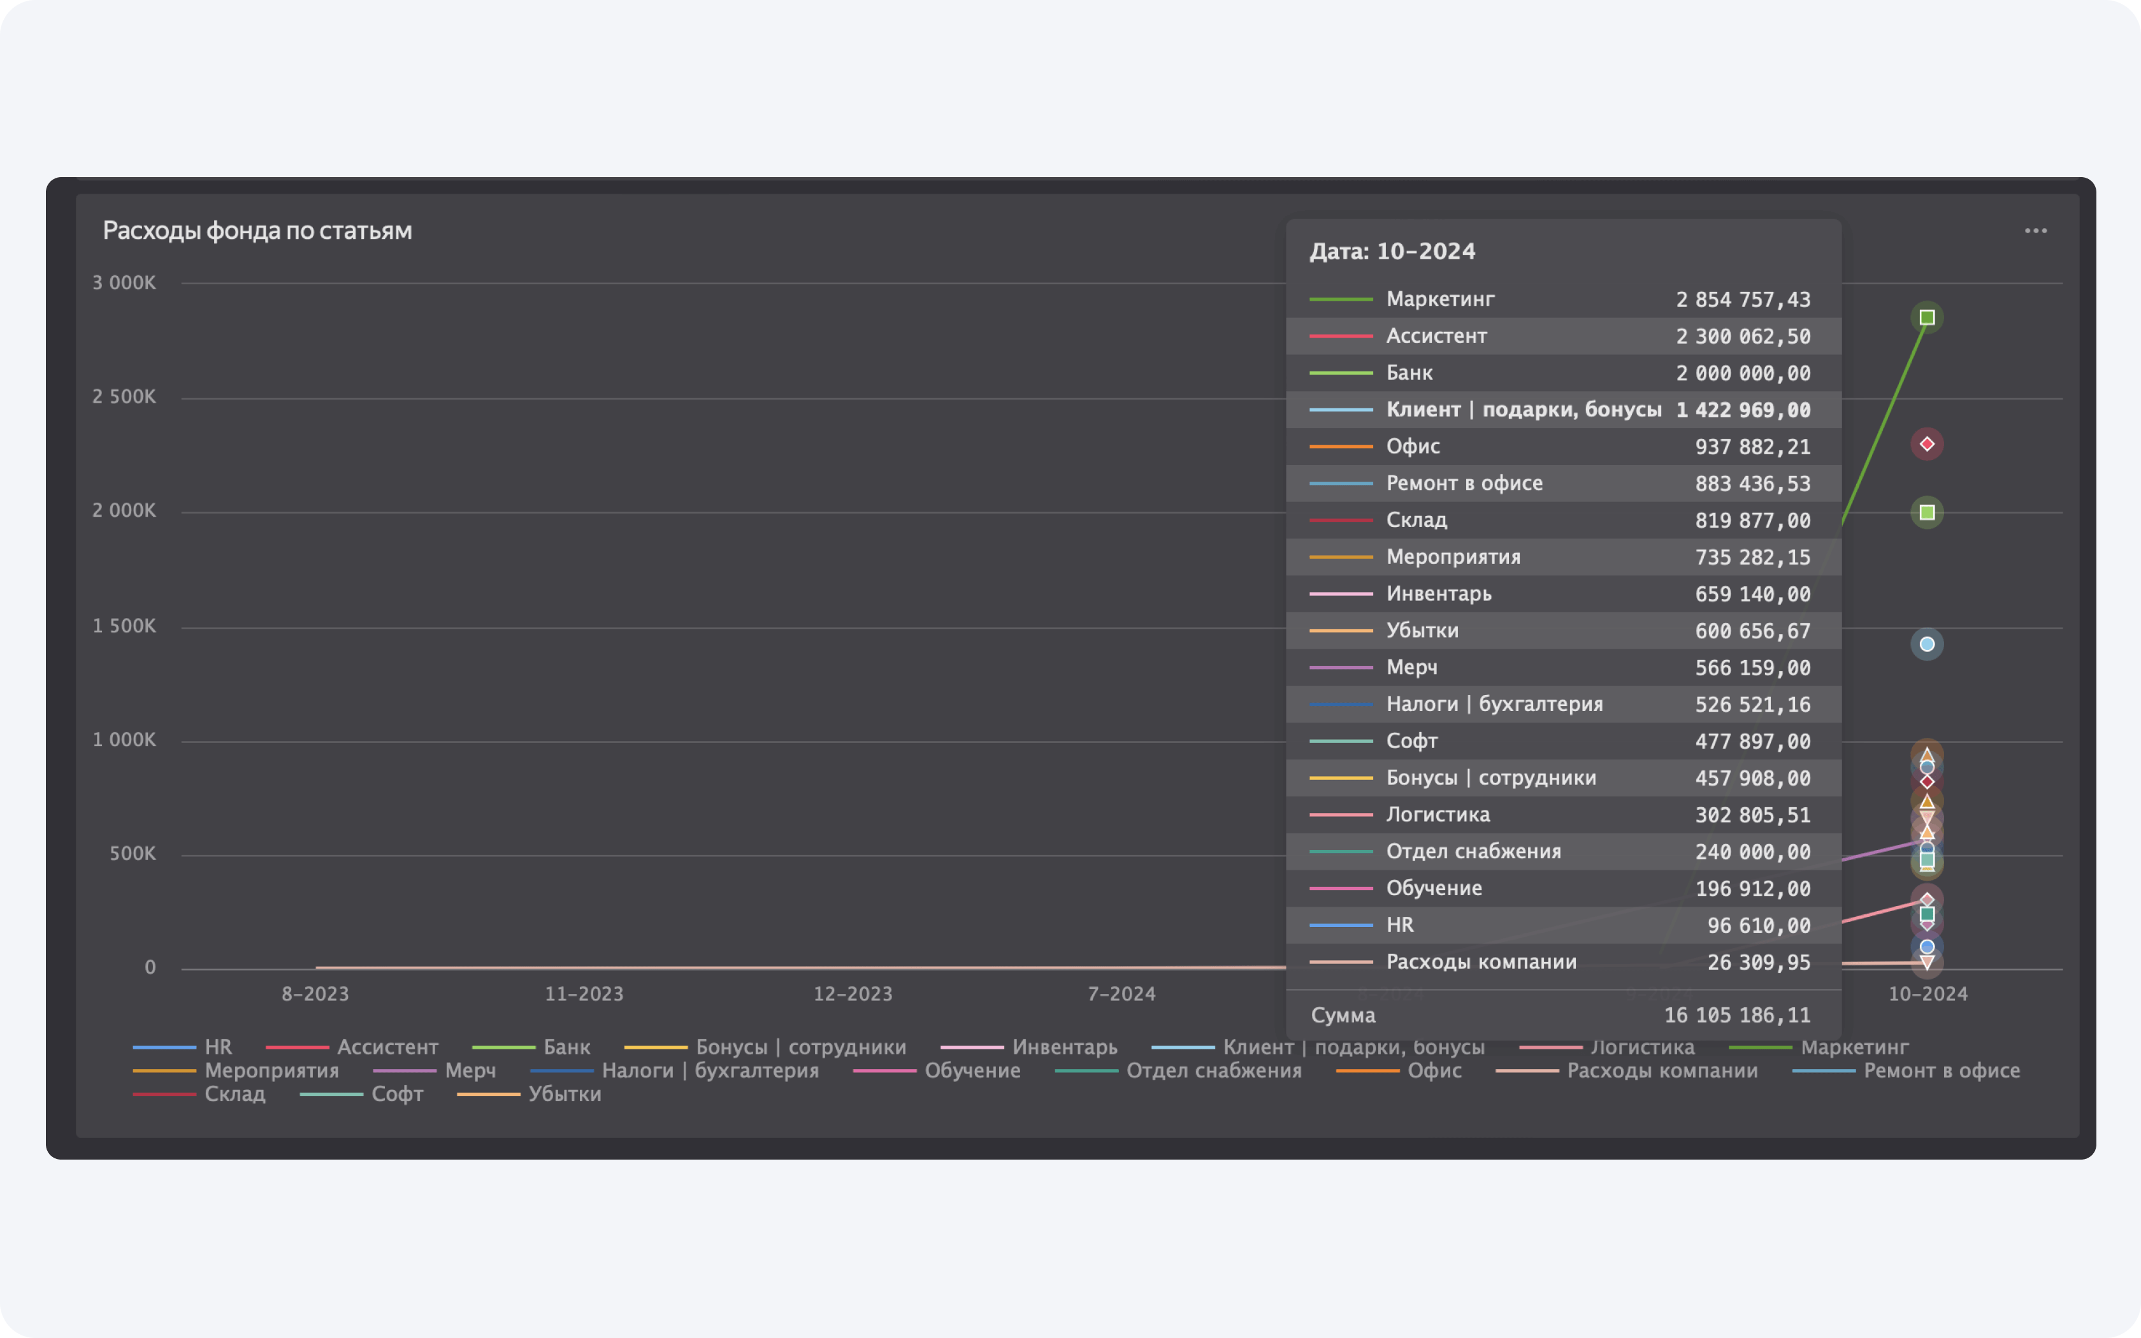Toggle Убытки legend entry
Viewport: 2141px width, 1338px height.
click(565, 1095)
